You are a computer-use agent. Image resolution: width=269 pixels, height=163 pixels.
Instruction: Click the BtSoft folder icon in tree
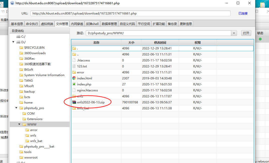click(x=21, y=69)
